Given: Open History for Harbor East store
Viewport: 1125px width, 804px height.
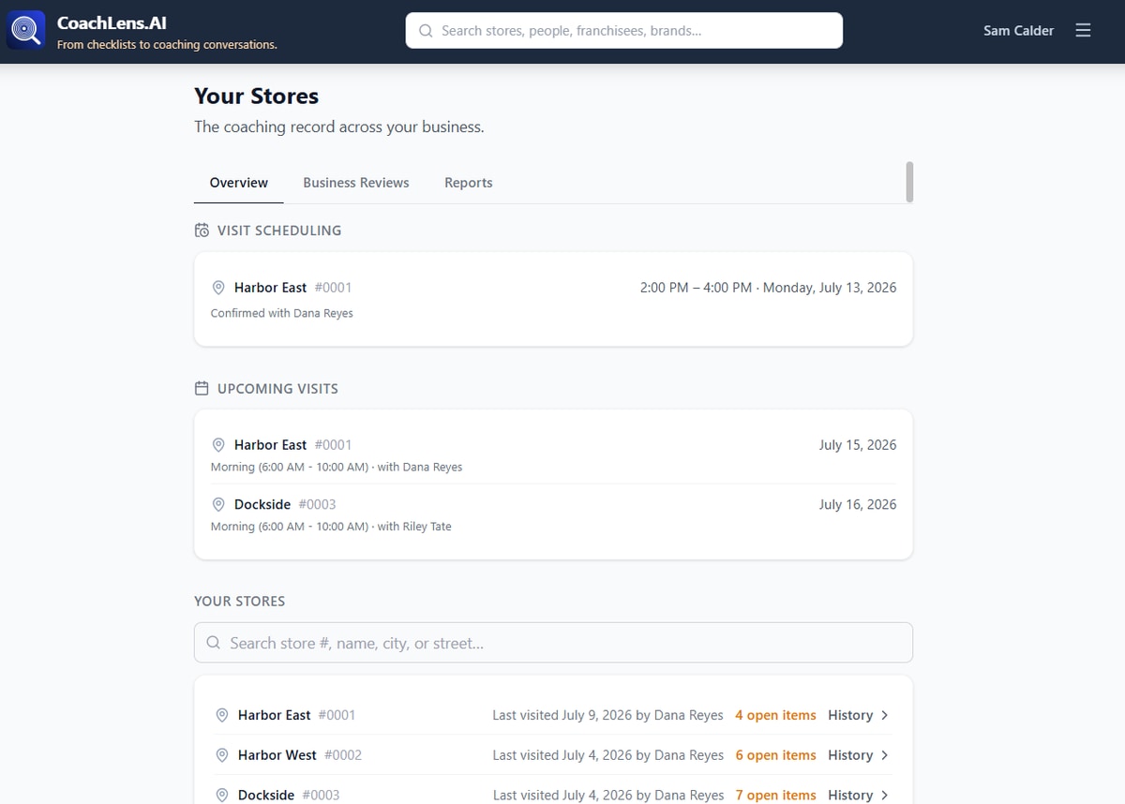Looking at the screenshot, I should [x=850, y=715].
